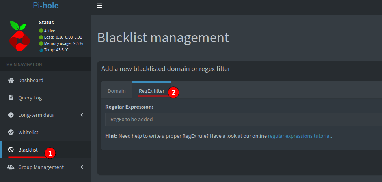382x182 pixels.
Task: Toggle the hamburger sidebar menu icon
Action: point(99,6)
